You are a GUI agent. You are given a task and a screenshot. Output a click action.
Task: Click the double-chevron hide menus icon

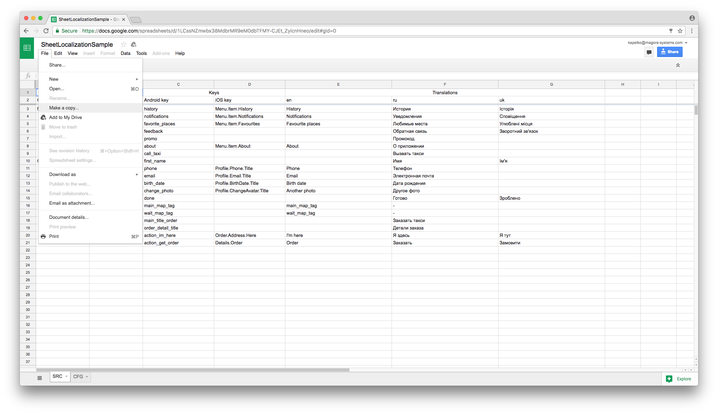point(678,65)
